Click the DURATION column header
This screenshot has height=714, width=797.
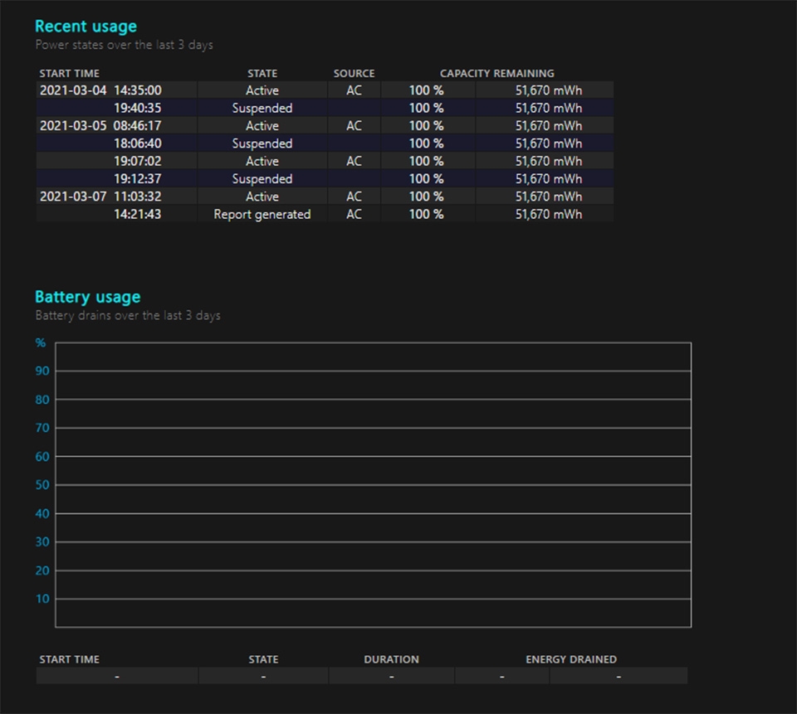391,659
